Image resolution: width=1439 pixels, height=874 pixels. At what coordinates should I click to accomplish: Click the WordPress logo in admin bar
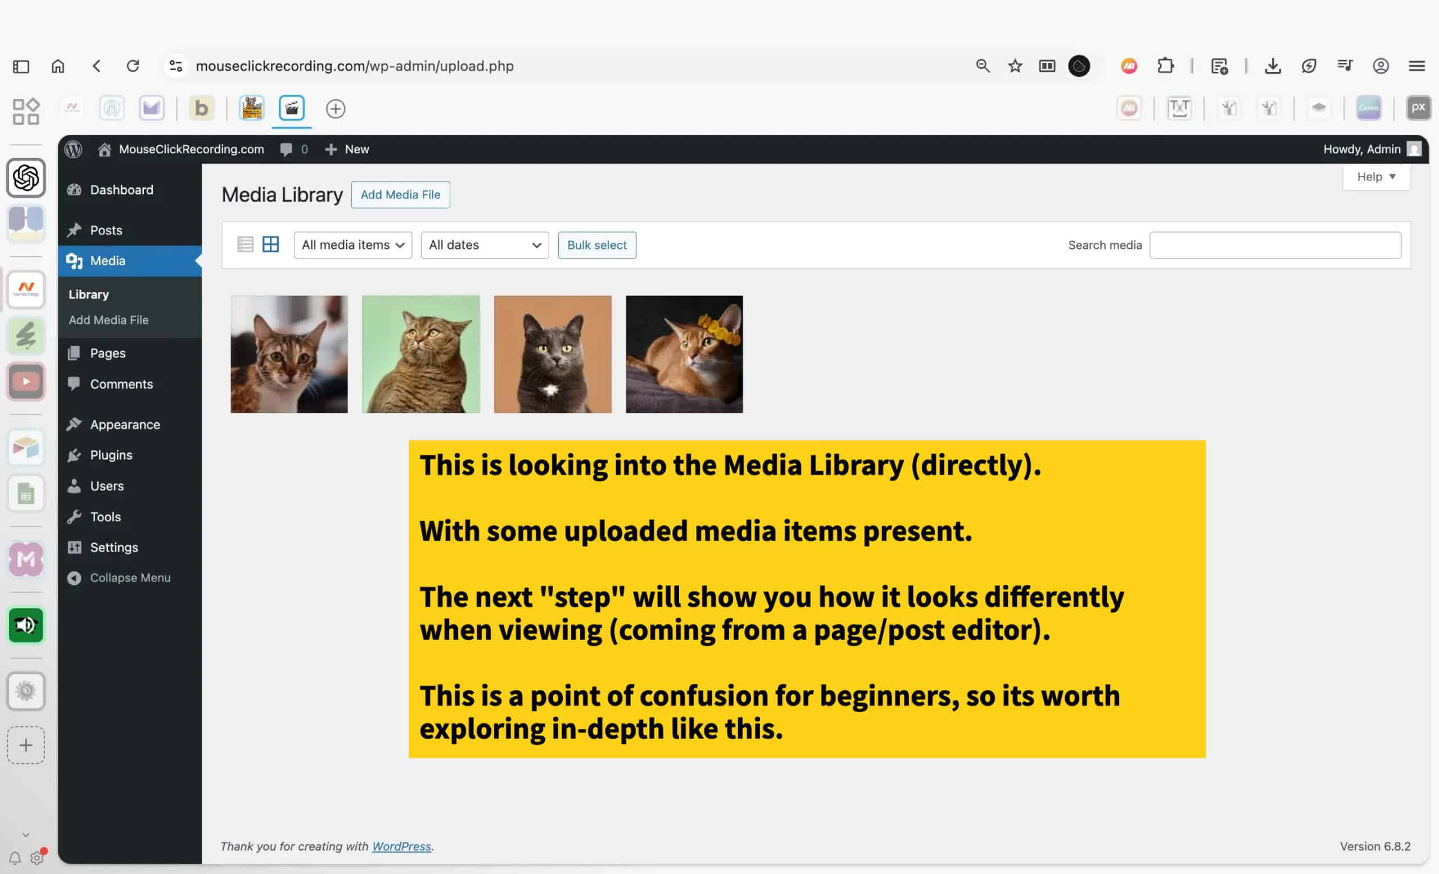tap(74, 149)
